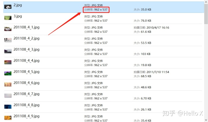This screenshot has height=122, width=208.
Task: Click resolution 962 x 537 of 2.jpg
Action: pos(96,9)
